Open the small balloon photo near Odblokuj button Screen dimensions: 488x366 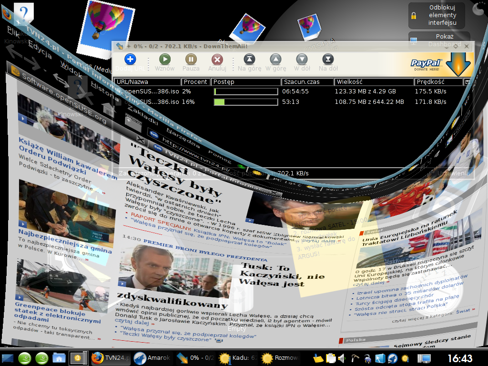[309, 27]
